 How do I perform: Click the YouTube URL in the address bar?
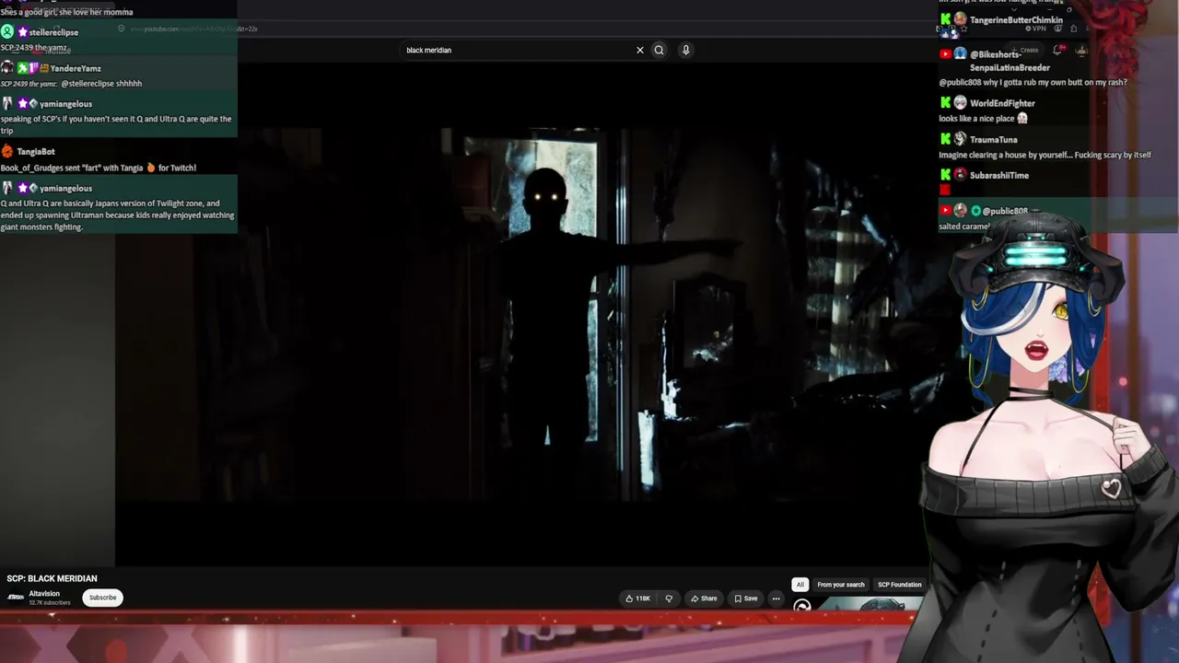tap(193, 29)
